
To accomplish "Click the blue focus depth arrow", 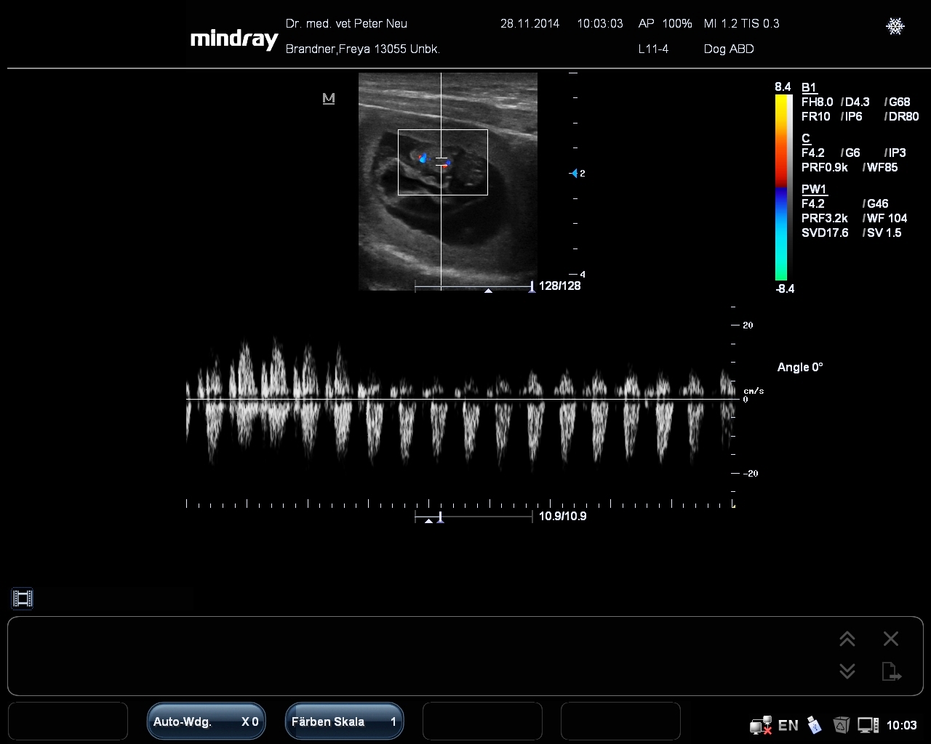I will tap(574, 173).
